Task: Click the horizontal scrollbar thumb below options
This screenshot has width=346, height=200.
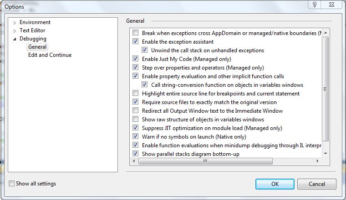Action: pos(205,161)
